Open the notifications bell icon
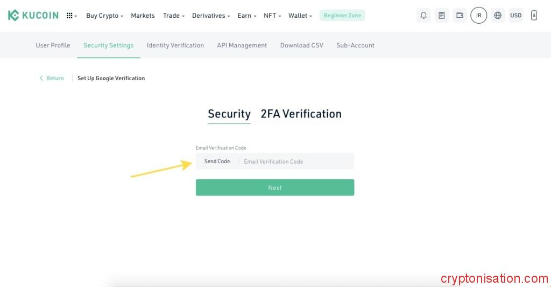 tap(423, 16)
